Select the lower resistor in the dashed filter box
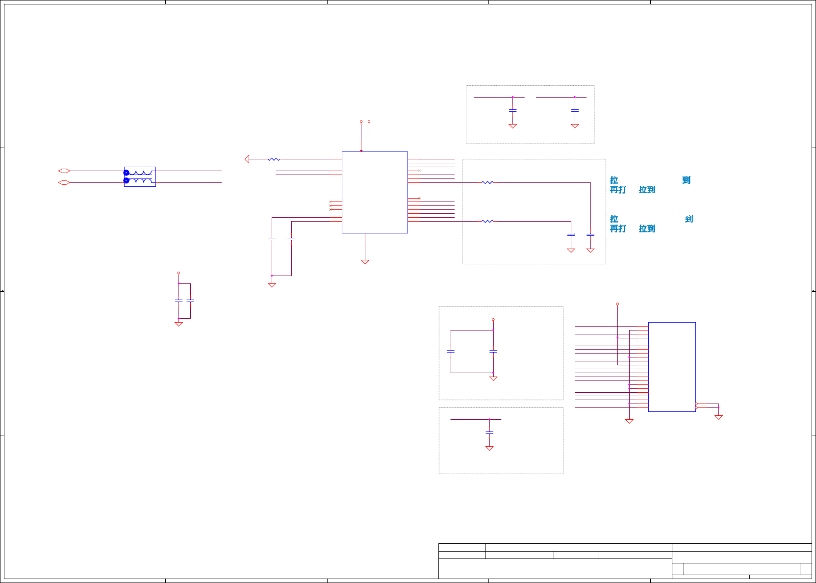 [487, 222]
